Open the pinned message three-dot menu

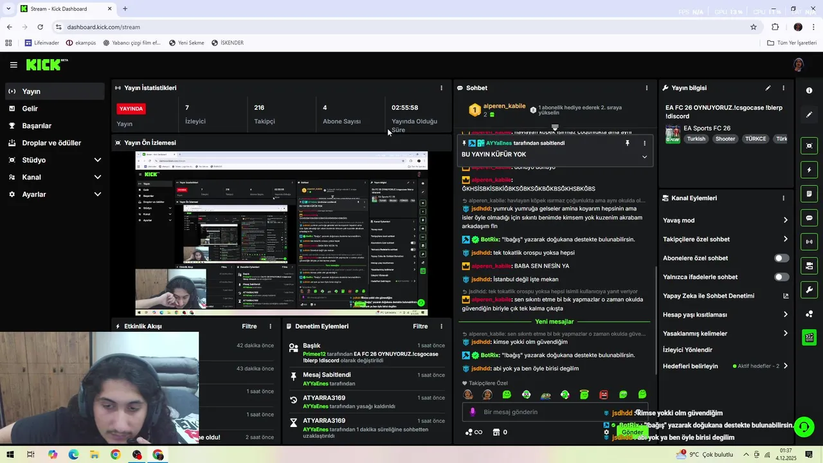(x=644, y=143)
